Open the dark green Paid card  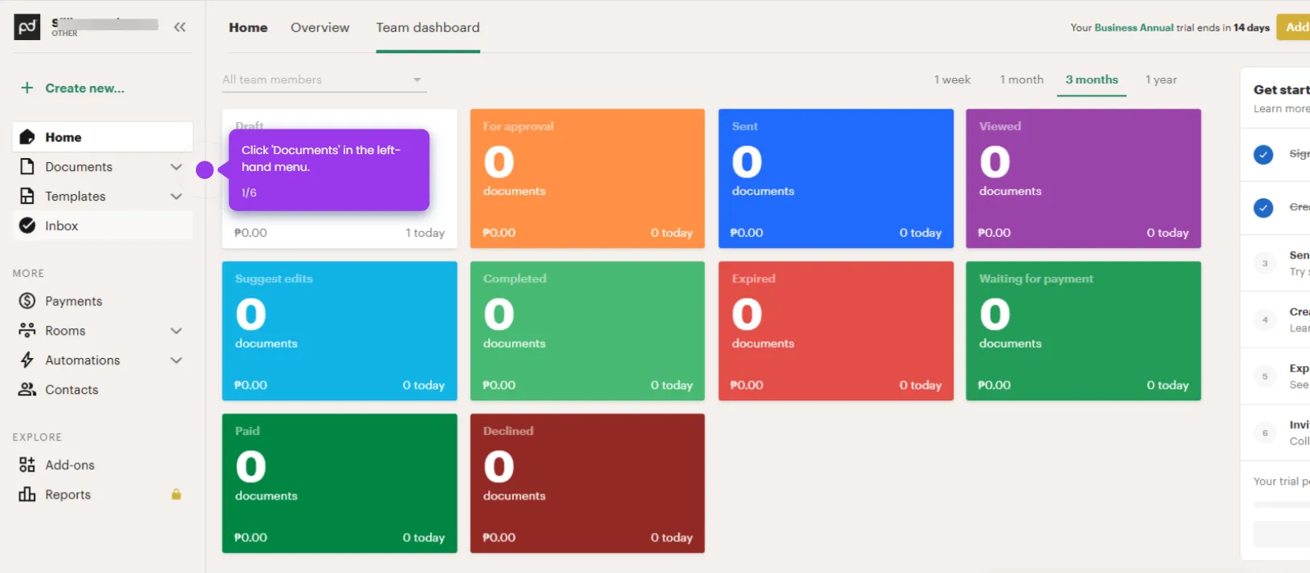(340, 483)
